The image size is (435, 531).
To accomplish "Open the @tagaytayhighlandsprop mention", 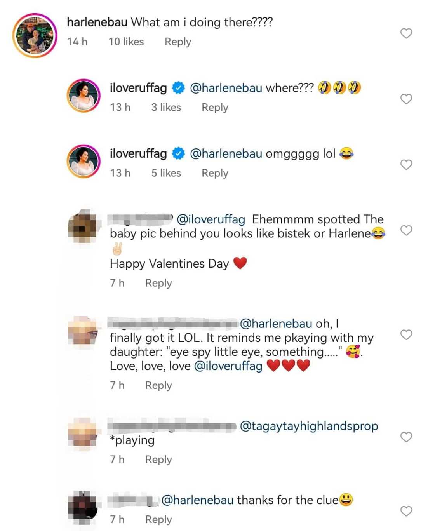I will [309, 426].
